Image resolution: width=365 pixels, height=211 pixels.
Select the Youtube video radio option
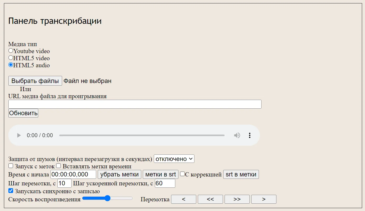[x=11, y=51]
